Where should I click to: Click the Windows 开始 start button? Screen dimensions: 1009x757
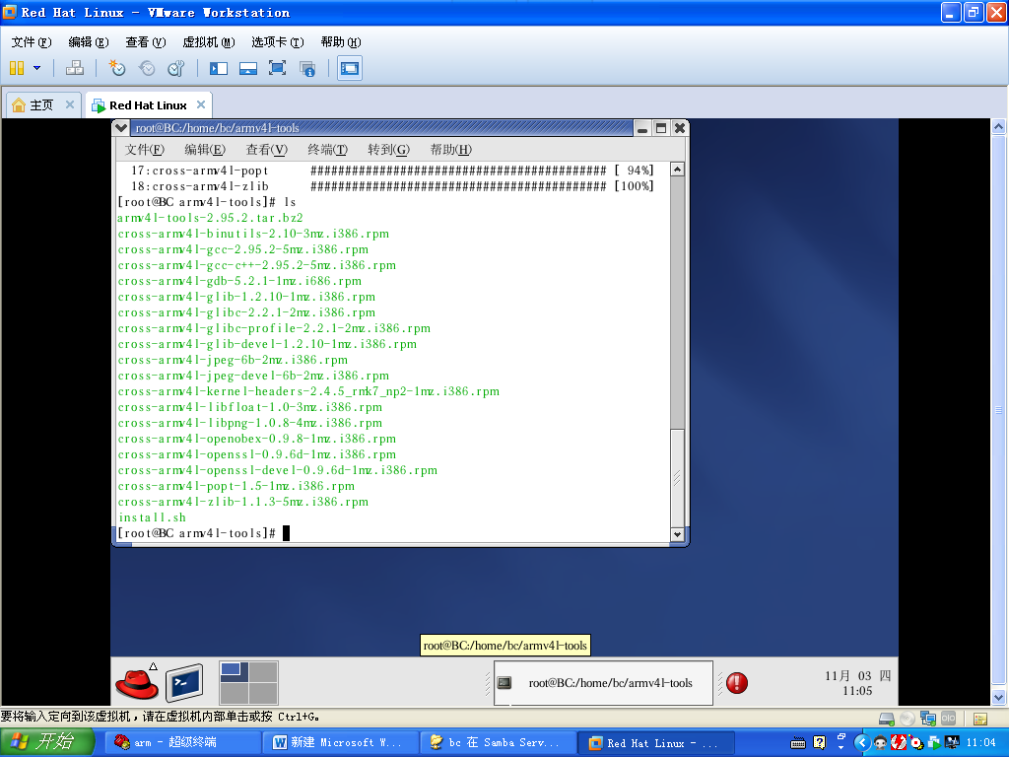coord(47,742)
